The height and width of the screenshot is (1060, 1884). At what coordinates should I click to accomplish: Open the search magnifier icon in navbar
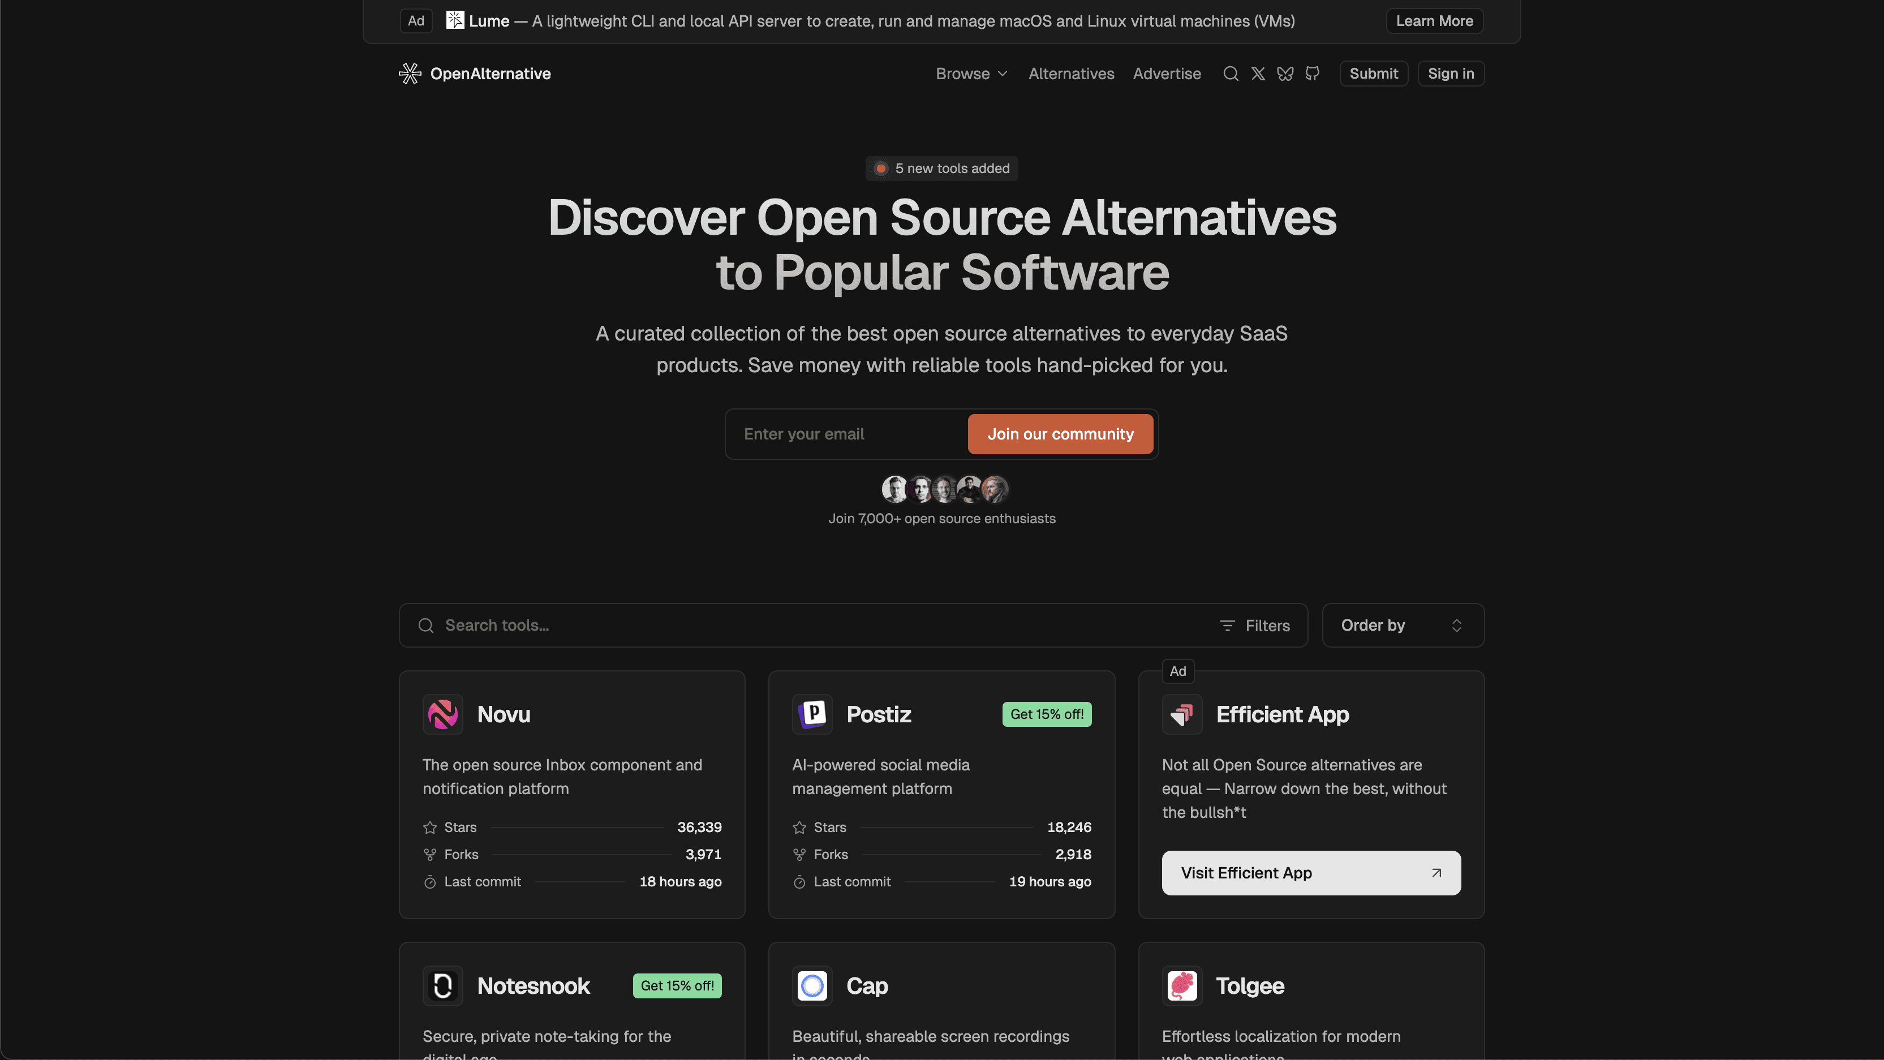click(x=1231, y=74)
